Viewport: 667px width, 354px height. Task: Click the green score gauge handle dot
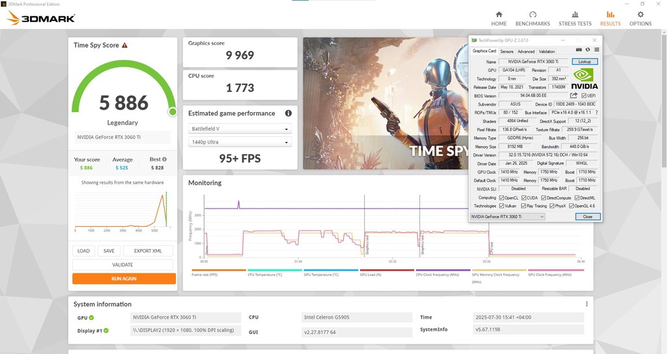[x=172, y=111]
